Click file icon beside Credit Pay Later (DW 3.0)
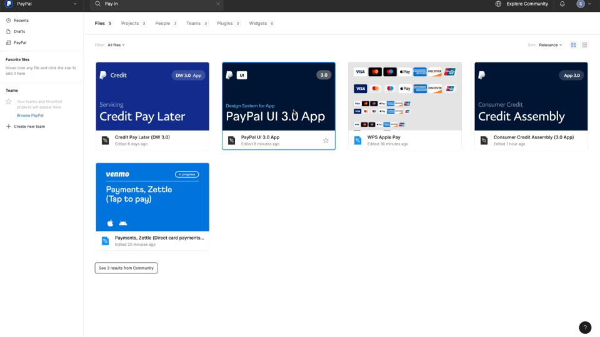 tap(105, 140)
